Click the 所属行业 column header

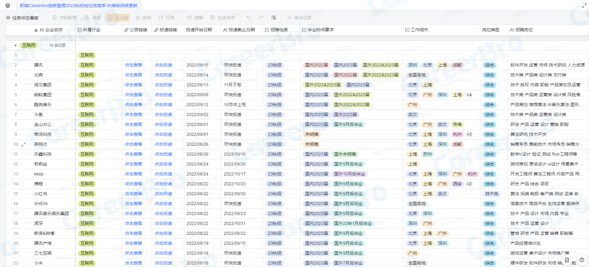[x=99, y=29]
